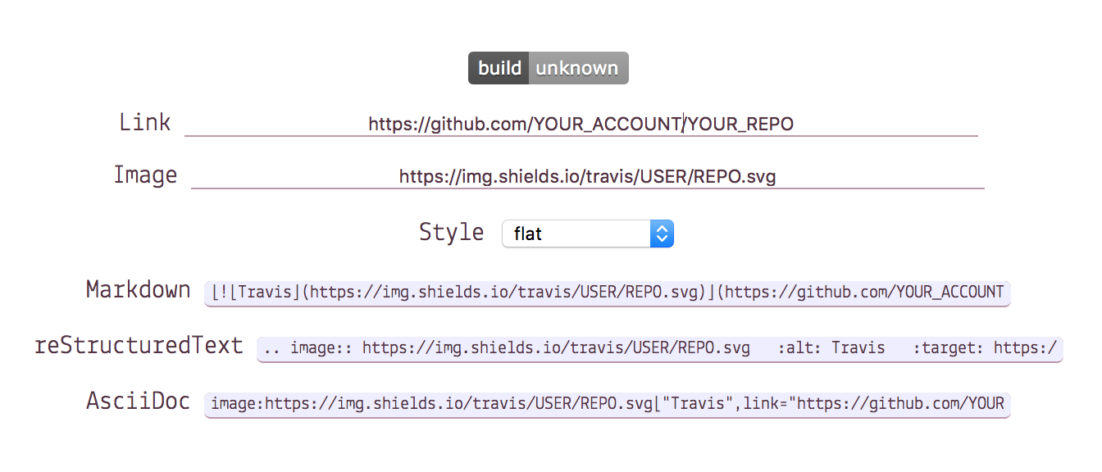Image resolution: width=1102 pixels, height=472 pixels.
Task: Click the Markdown label
Action: [x=138, y=290]
